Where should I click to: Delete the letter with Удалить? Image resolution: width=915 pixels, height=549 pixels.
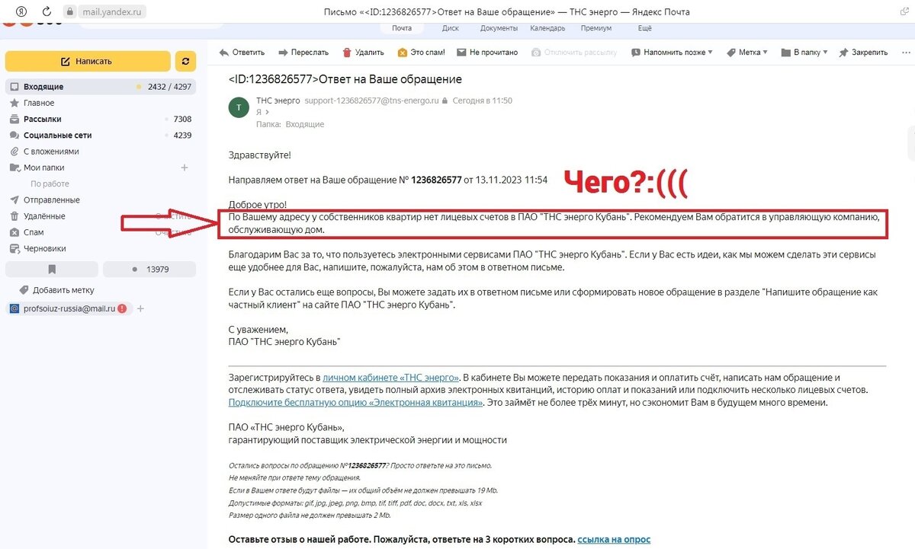(363, 53)
